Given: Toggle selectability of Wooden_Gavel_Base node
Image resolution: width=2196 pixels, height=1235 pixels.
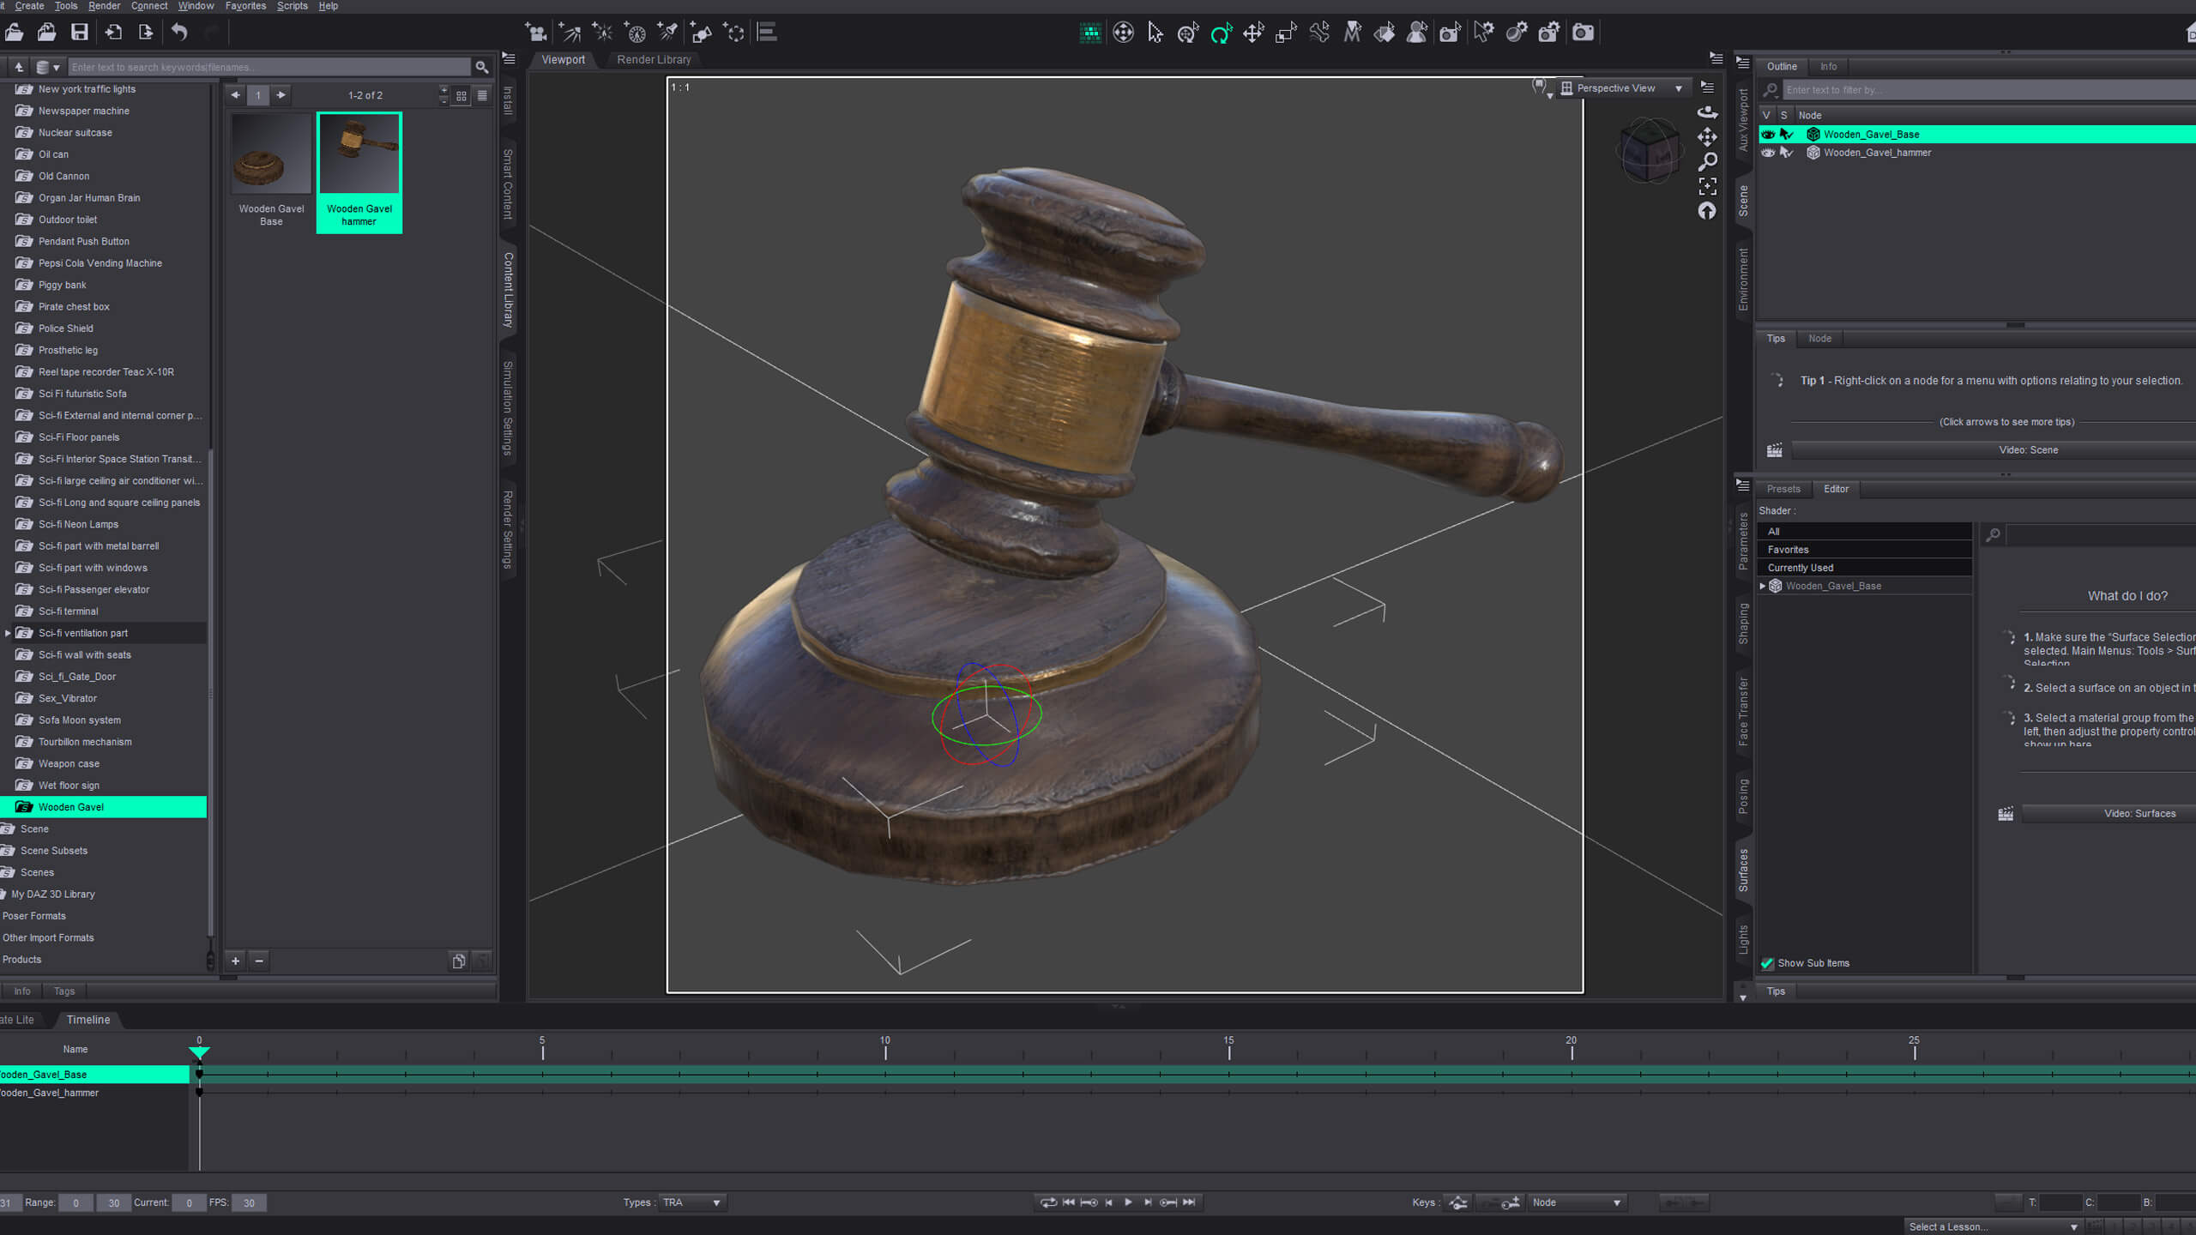Looking at the screenshot, I should (1787, 135).
